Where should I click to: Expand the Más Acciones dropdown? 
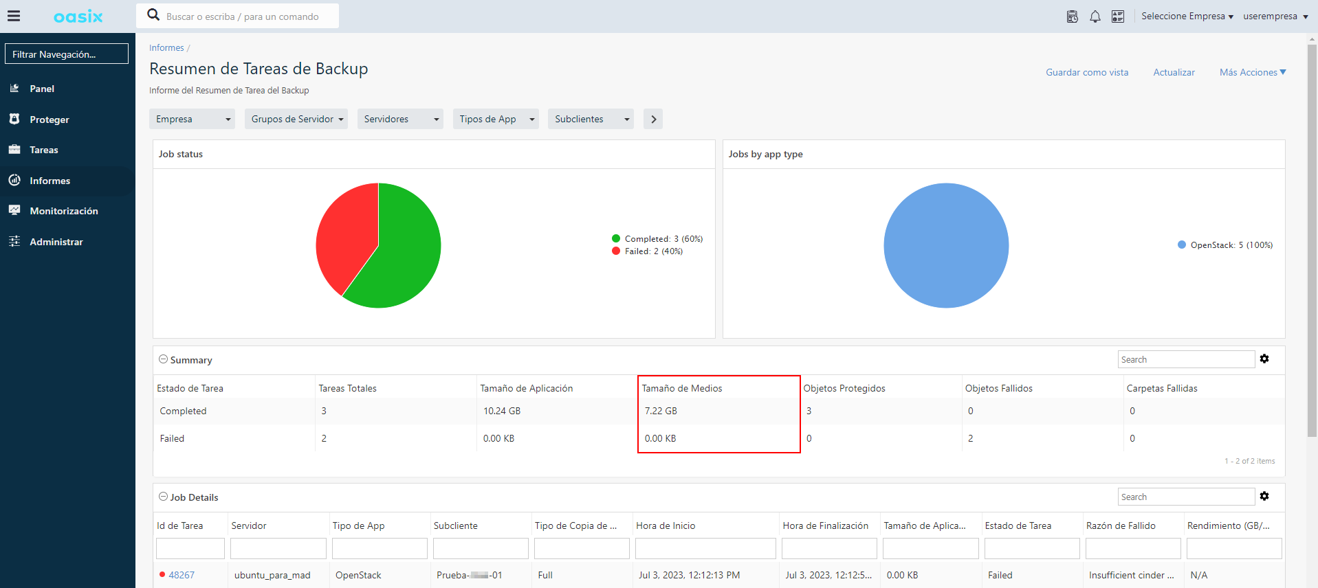tap(1252, 72)
